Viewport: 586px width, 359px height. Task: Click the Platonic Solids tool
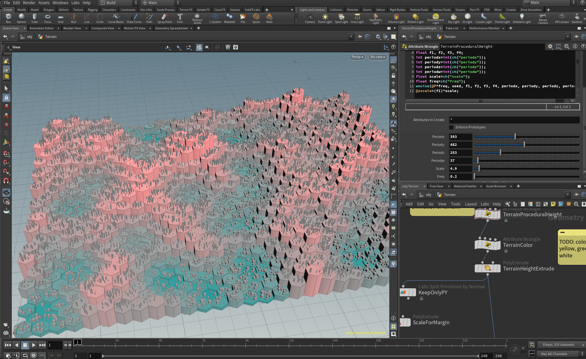point(197,18)
